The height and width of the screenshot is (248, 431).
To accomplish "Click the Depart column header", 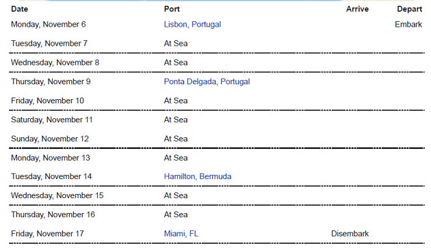I will [410, 9].
